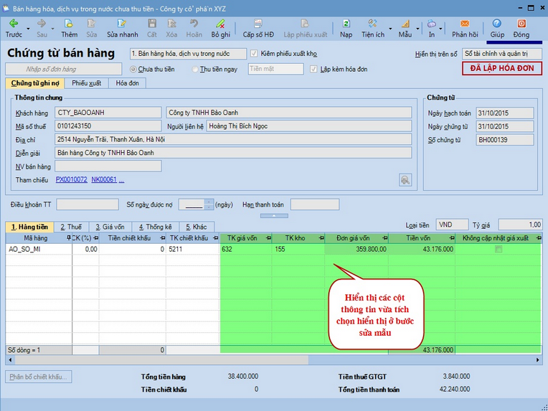Screen dimensions: 548x411
Task: Pin the Đơn giá vốn column
Action: tap(384, 238)
